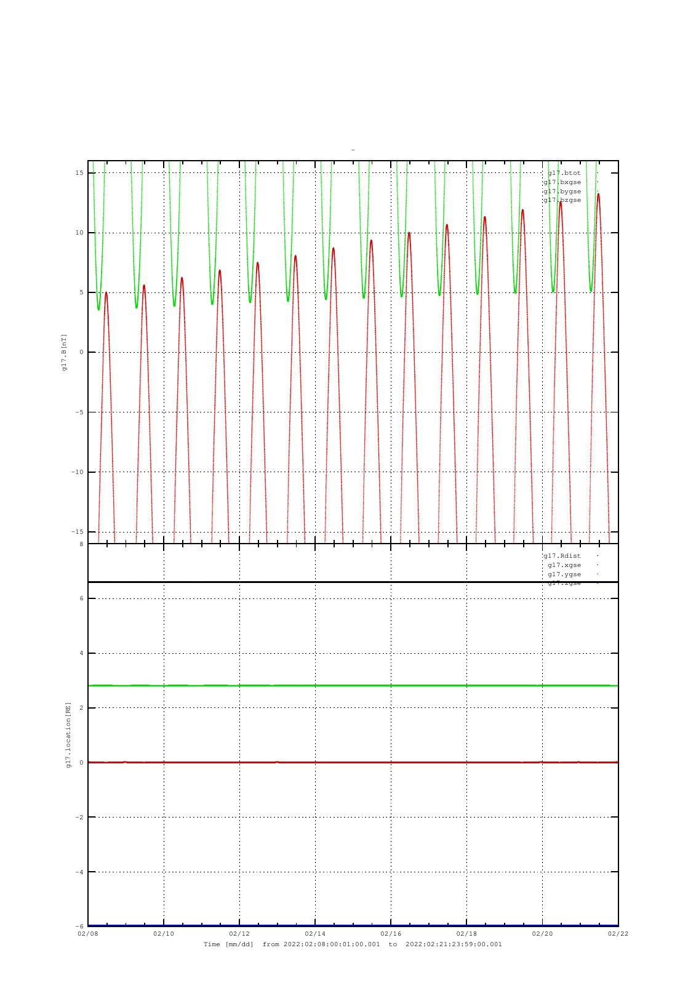Viewport: 696px width, 985px height.
Task: Select the 02/18 date tick label
Action: coord(466,934)
